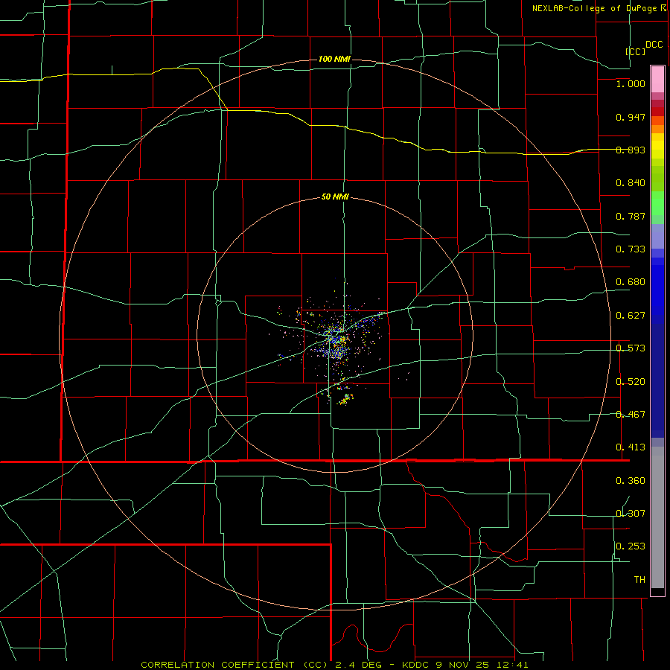Click the 2.4 DEG elevation text
Viewport: 670px width, 670px height.
tap(358, 665)
